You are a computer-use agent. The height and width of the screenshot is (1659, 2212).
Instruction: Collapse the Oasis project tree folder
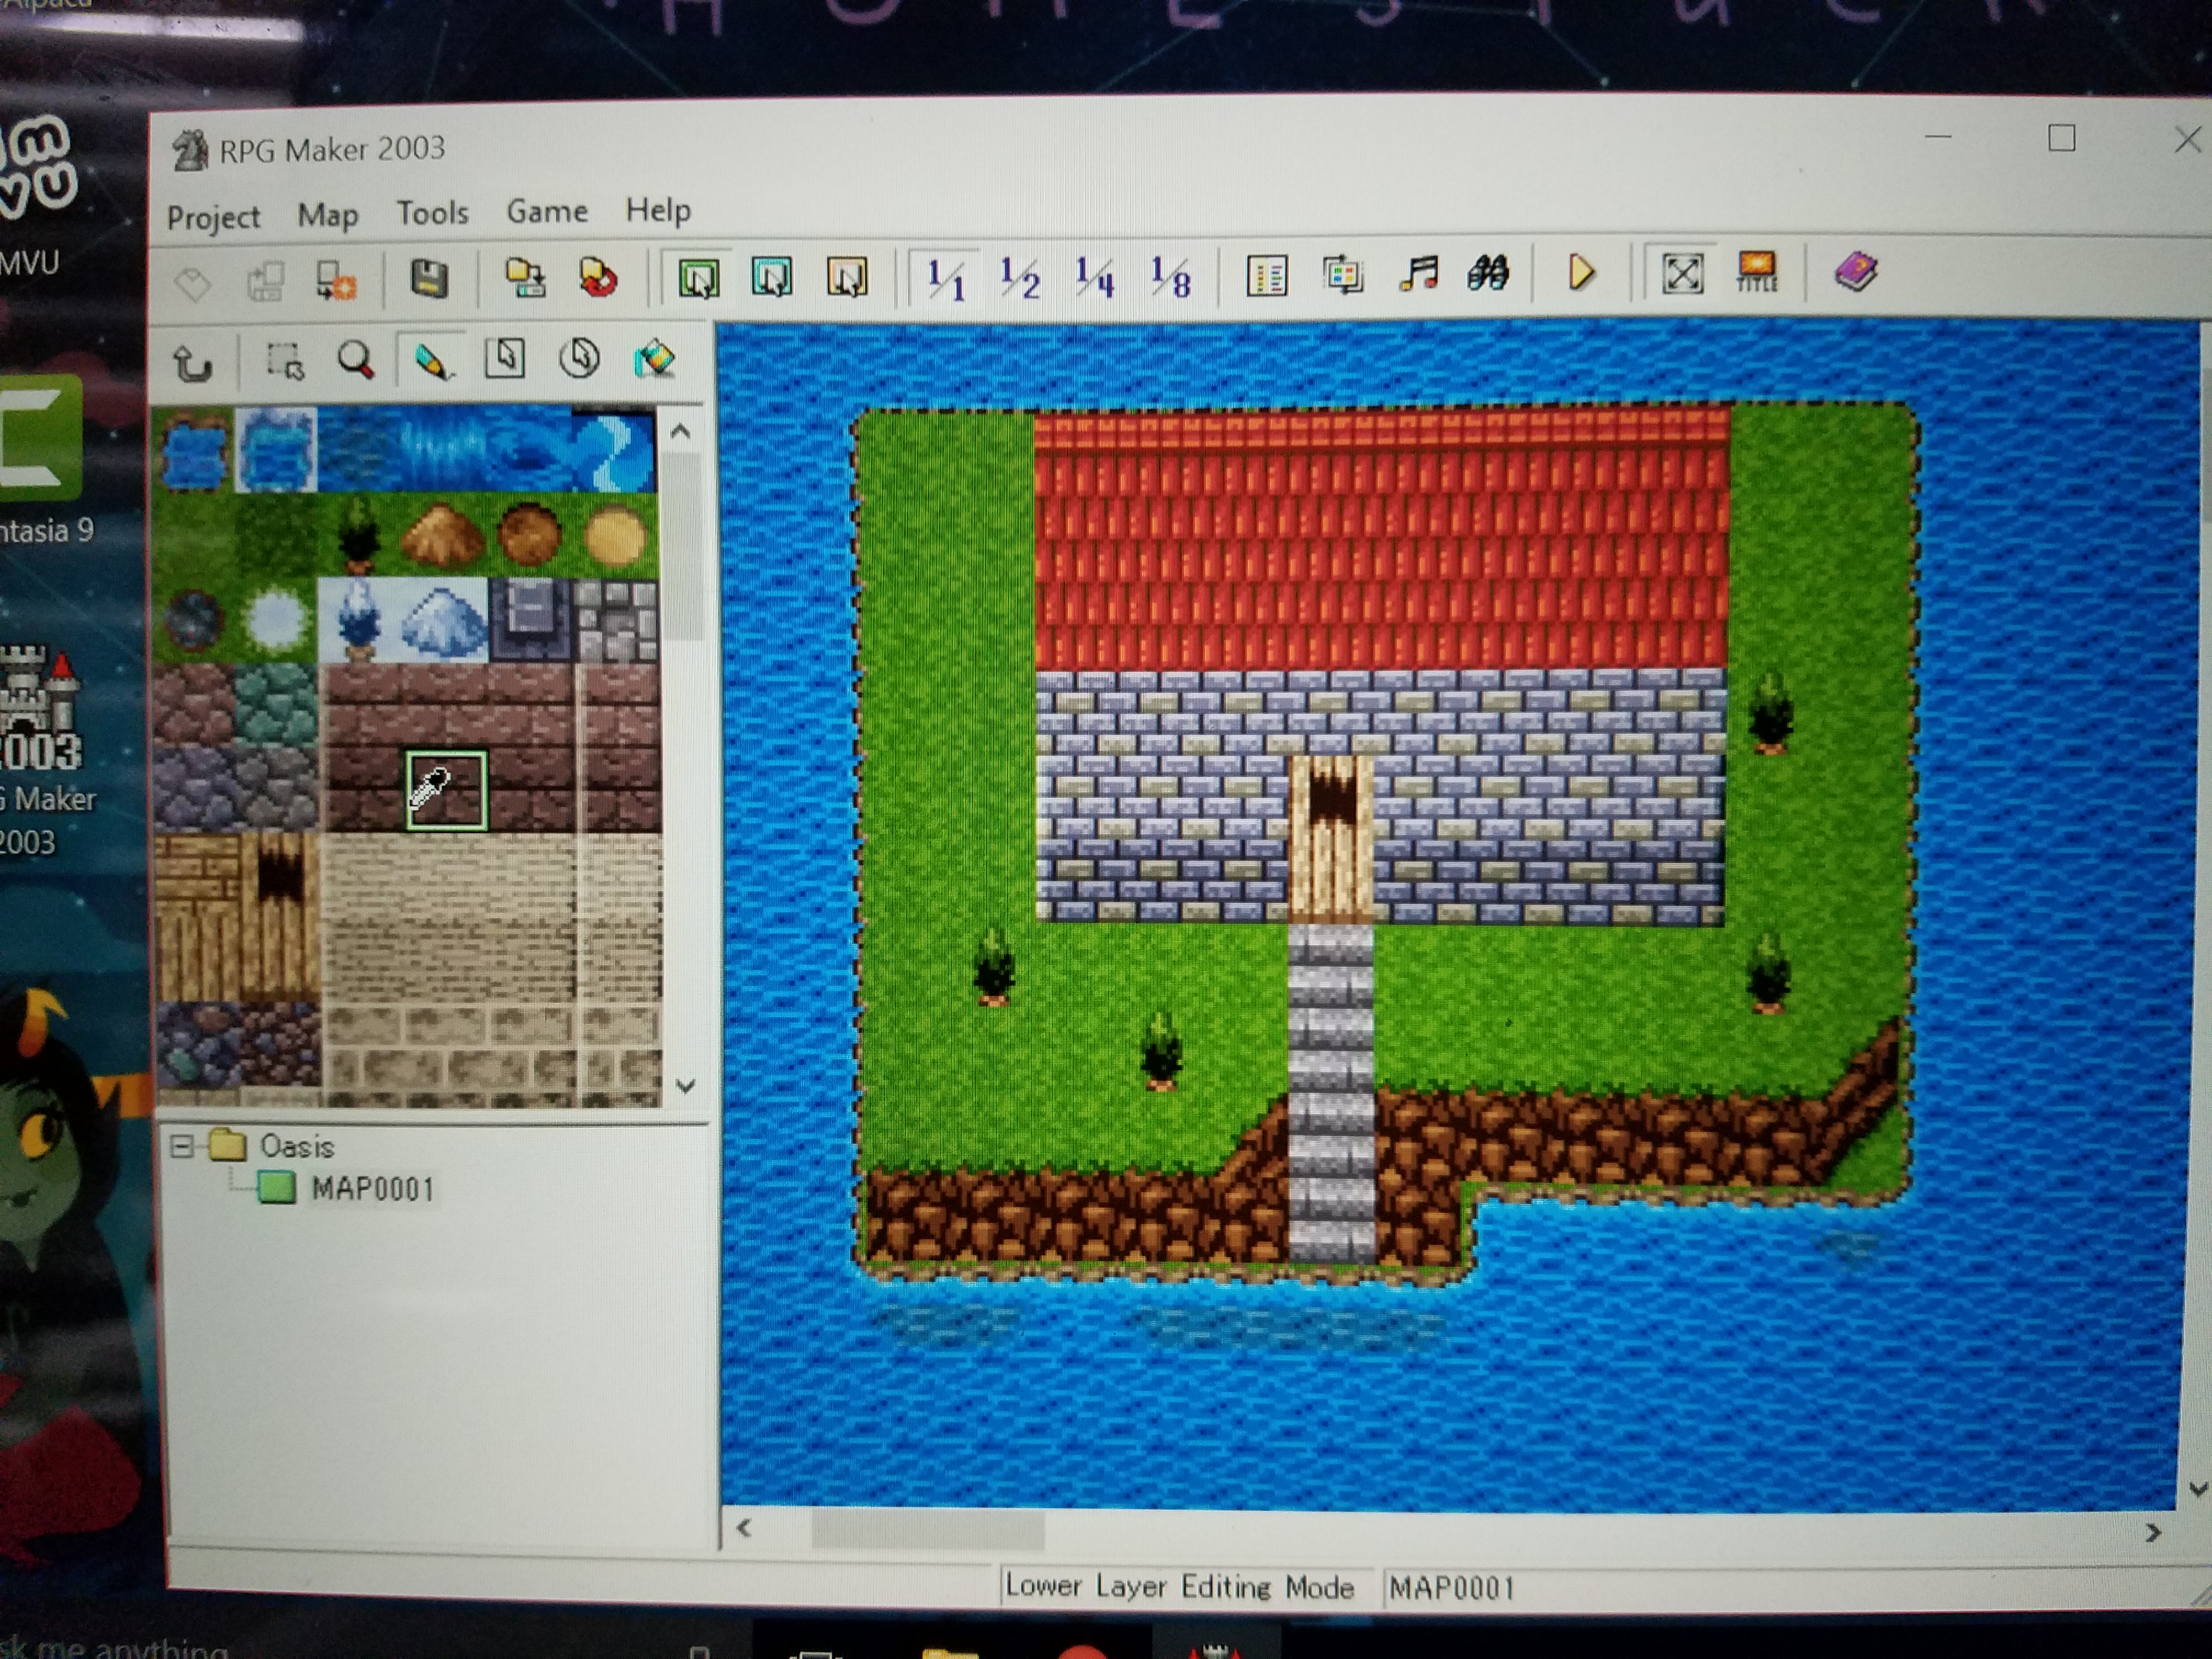tap(182, 1146)
